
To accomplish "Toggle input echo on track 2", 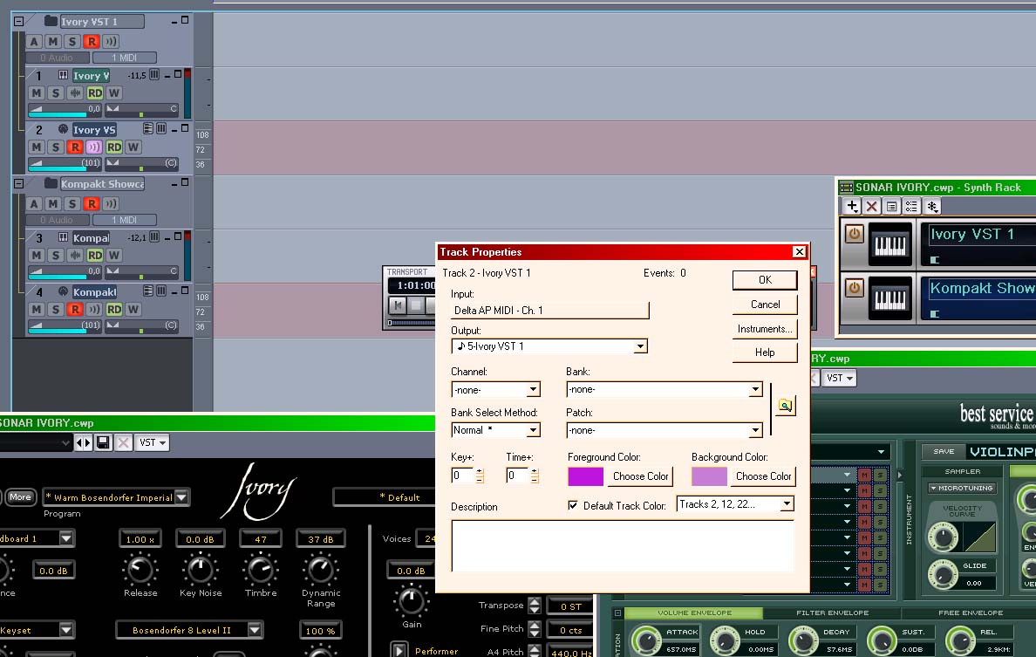I will (94, 147).
